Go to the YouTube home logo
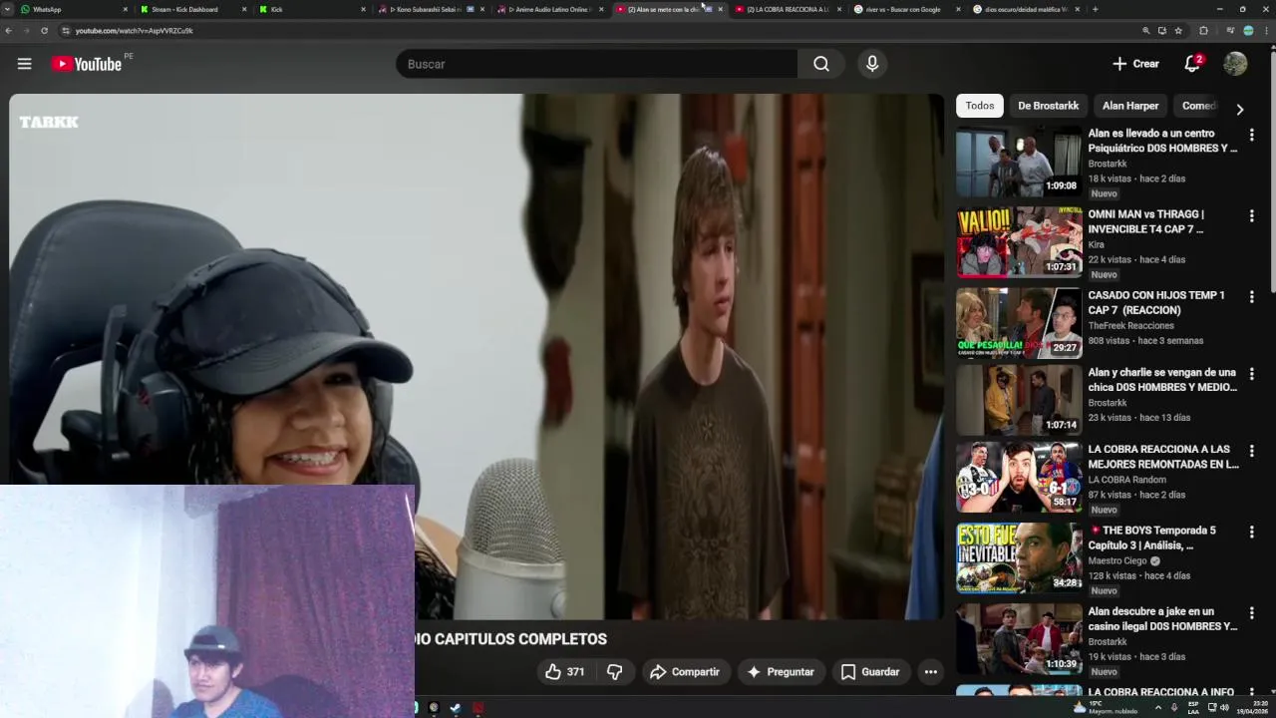 [x=87, y=64]
